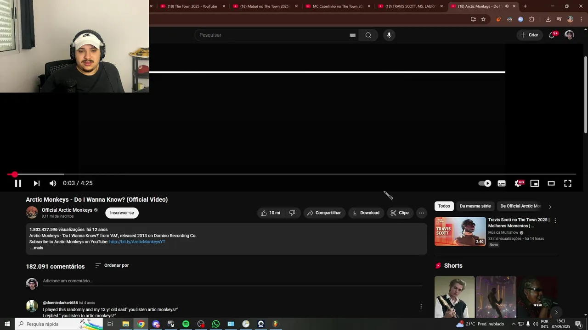The height and width of the screenshot is (330, 588).
Task: Click the YouTube search box
Action: [273, 35]
